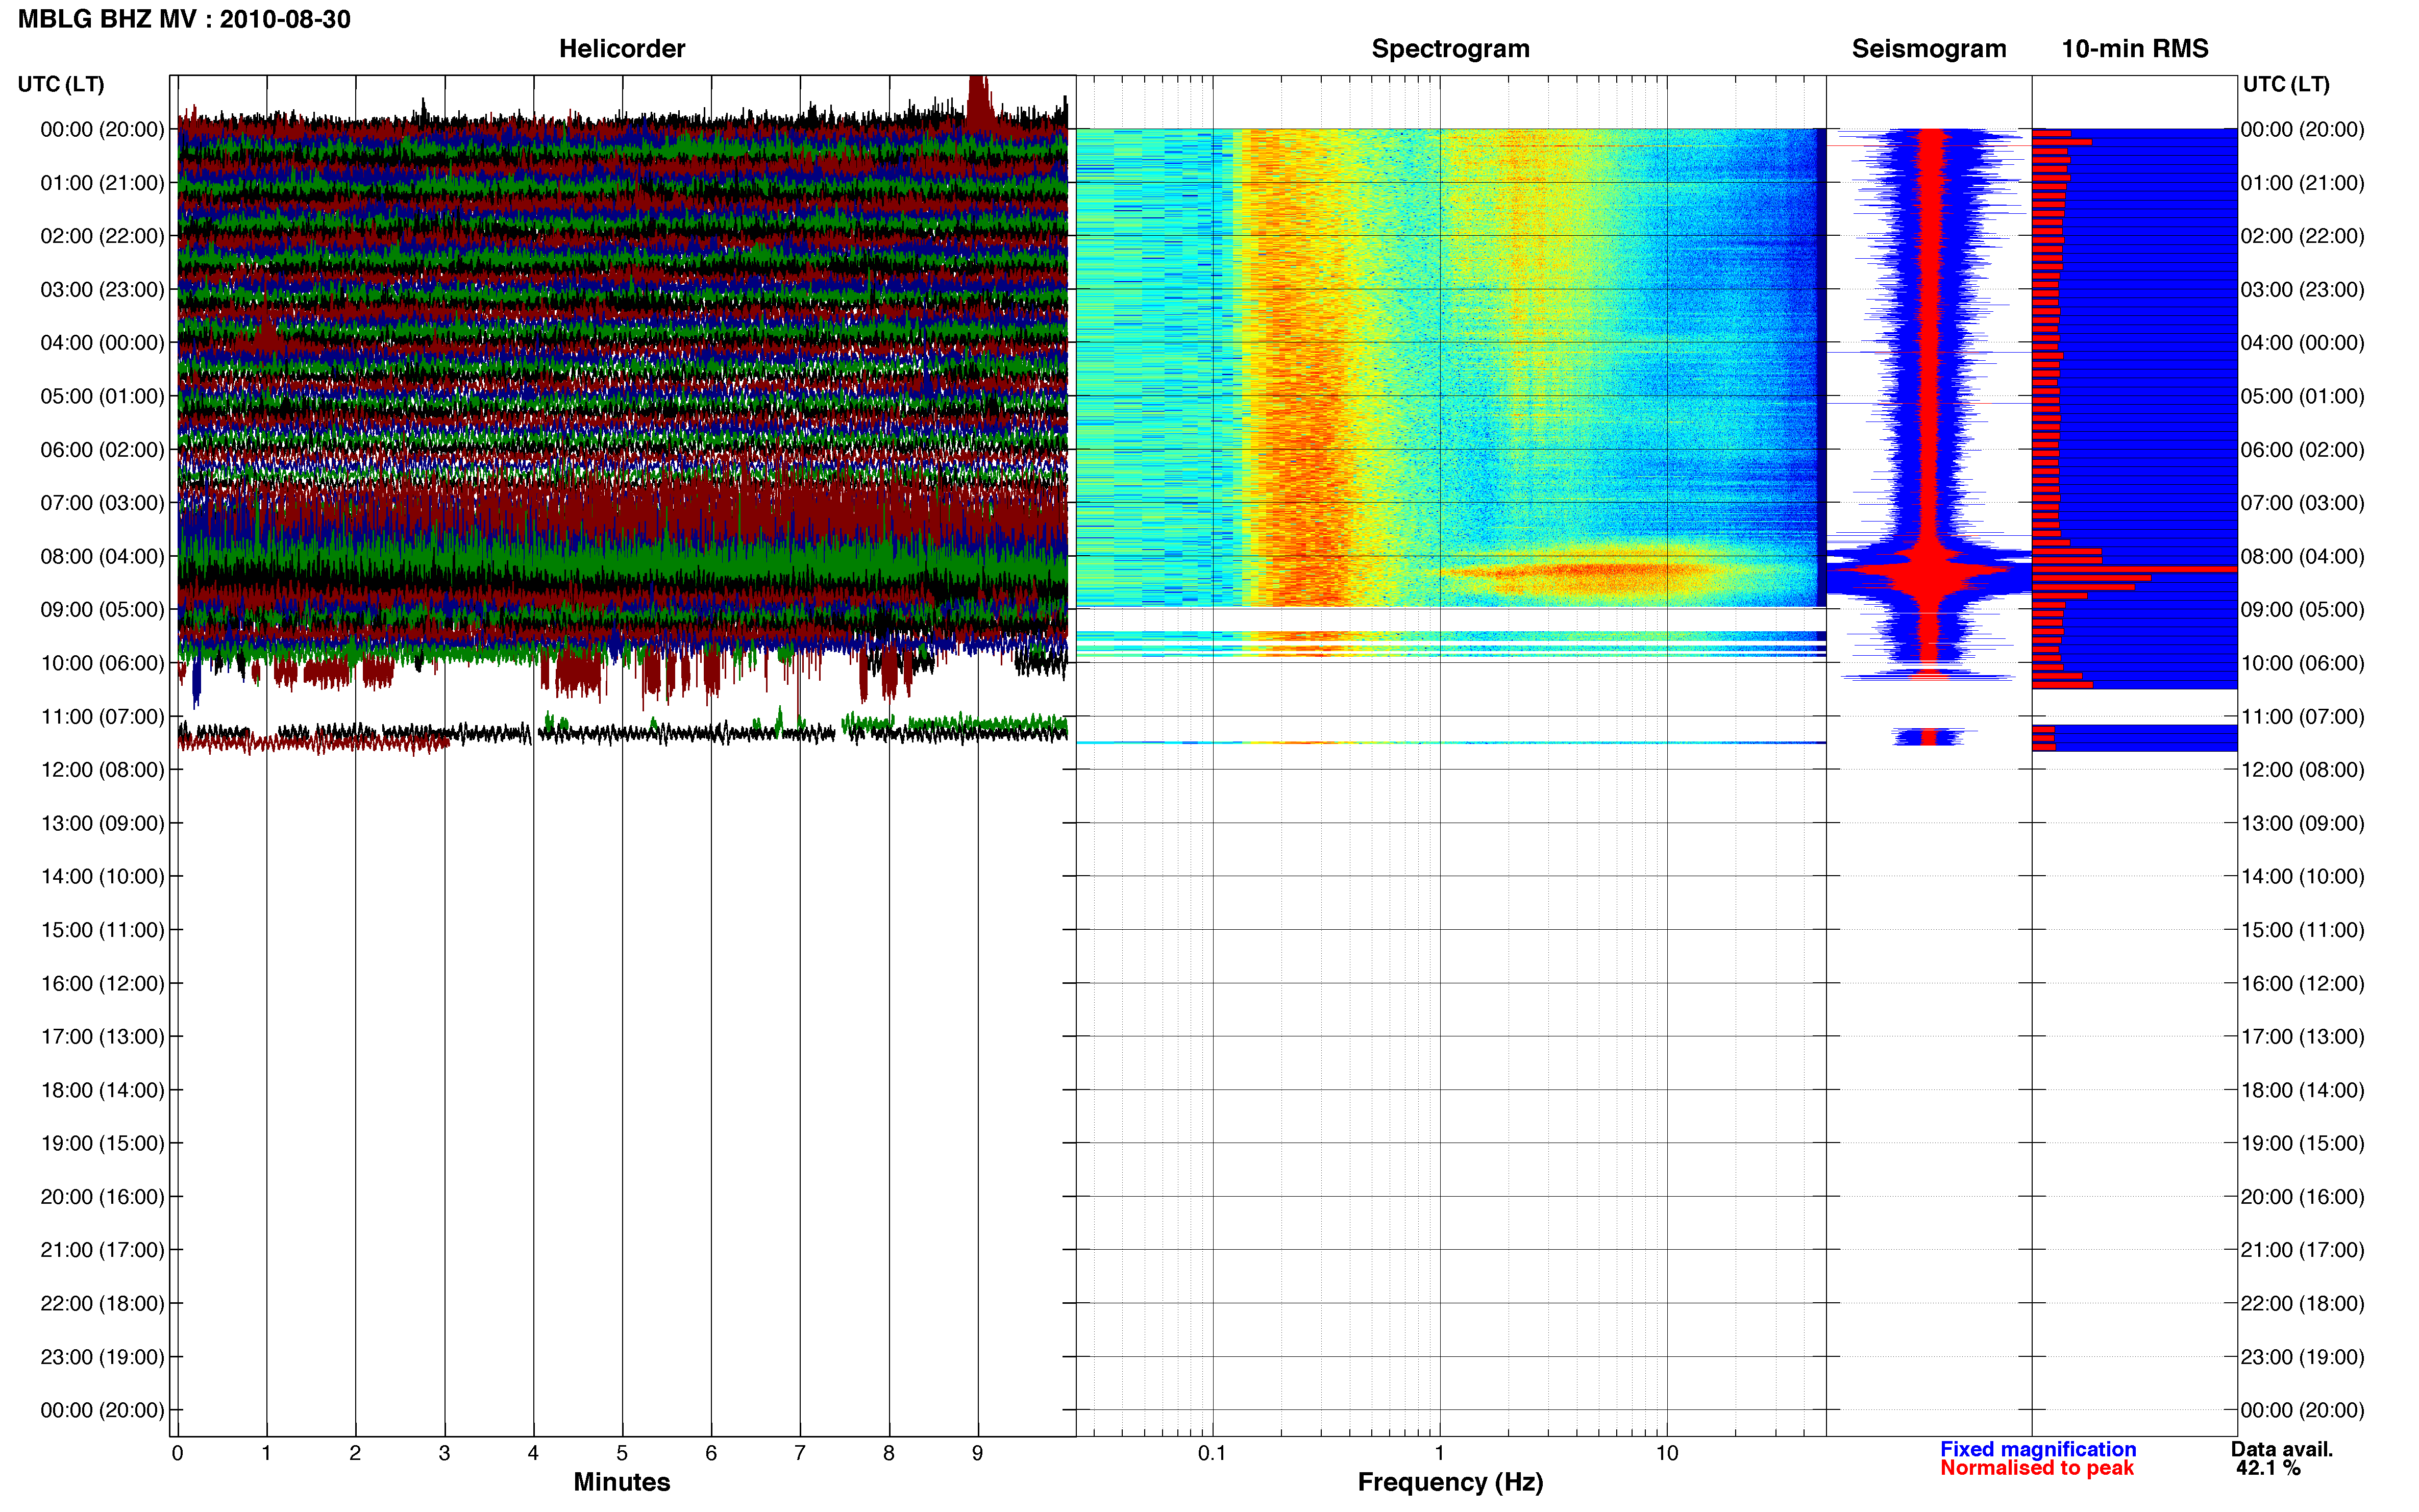This screenshot has height=1512, width=2419.
Task: Select left axis label '23:00 (19:00)'
Action: 102,1357
